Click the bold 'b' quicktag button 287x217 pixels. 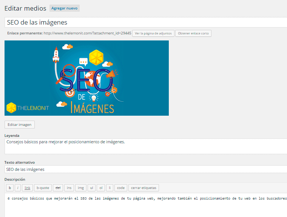click(10, 188)
